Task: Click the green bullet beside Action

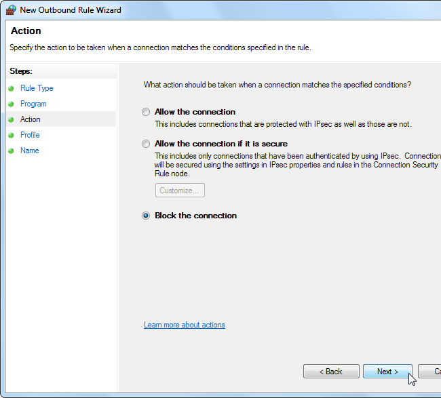Action: tap(11, 119)
